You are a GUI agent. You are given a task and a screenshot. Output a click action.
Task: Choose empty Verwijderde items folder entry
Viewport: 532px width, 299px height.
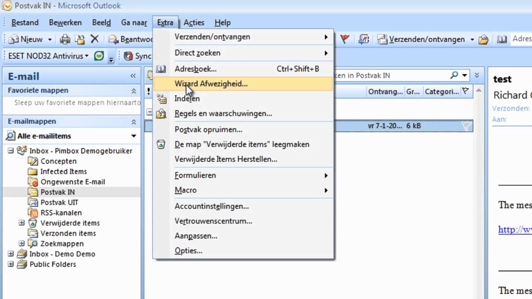pyautogui.click(x=244, y=145)
